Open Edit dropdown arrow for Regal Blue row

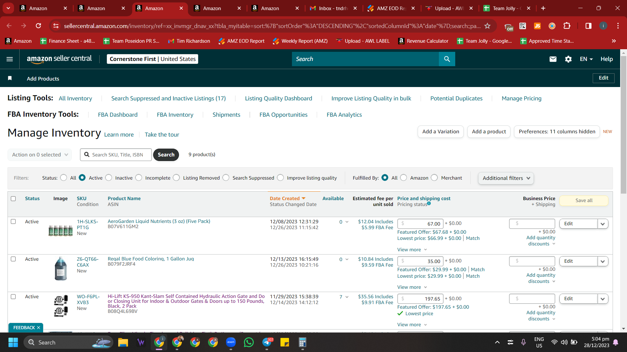coord(603,261)
